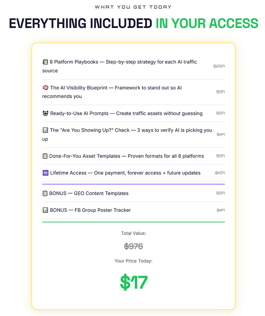Click the crossed-out $197 Lifetime Access price
The height and width of the screenshot is (316, 265).
click(x=220, y=173)
